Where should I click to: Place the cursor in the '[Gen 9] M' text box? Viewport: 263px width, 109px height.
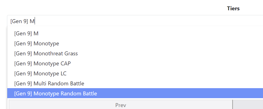(135, 21)
